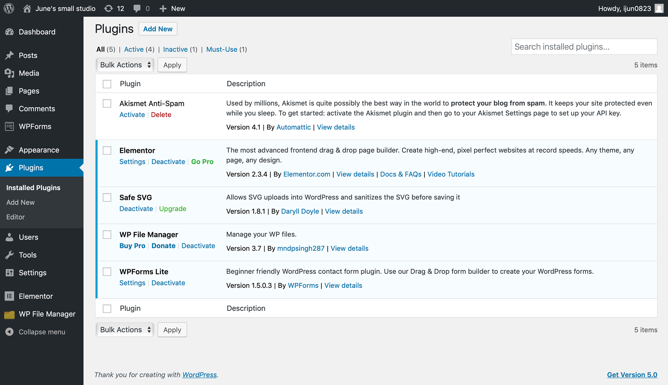Click the plus icon beside New

tap(163, 9)
